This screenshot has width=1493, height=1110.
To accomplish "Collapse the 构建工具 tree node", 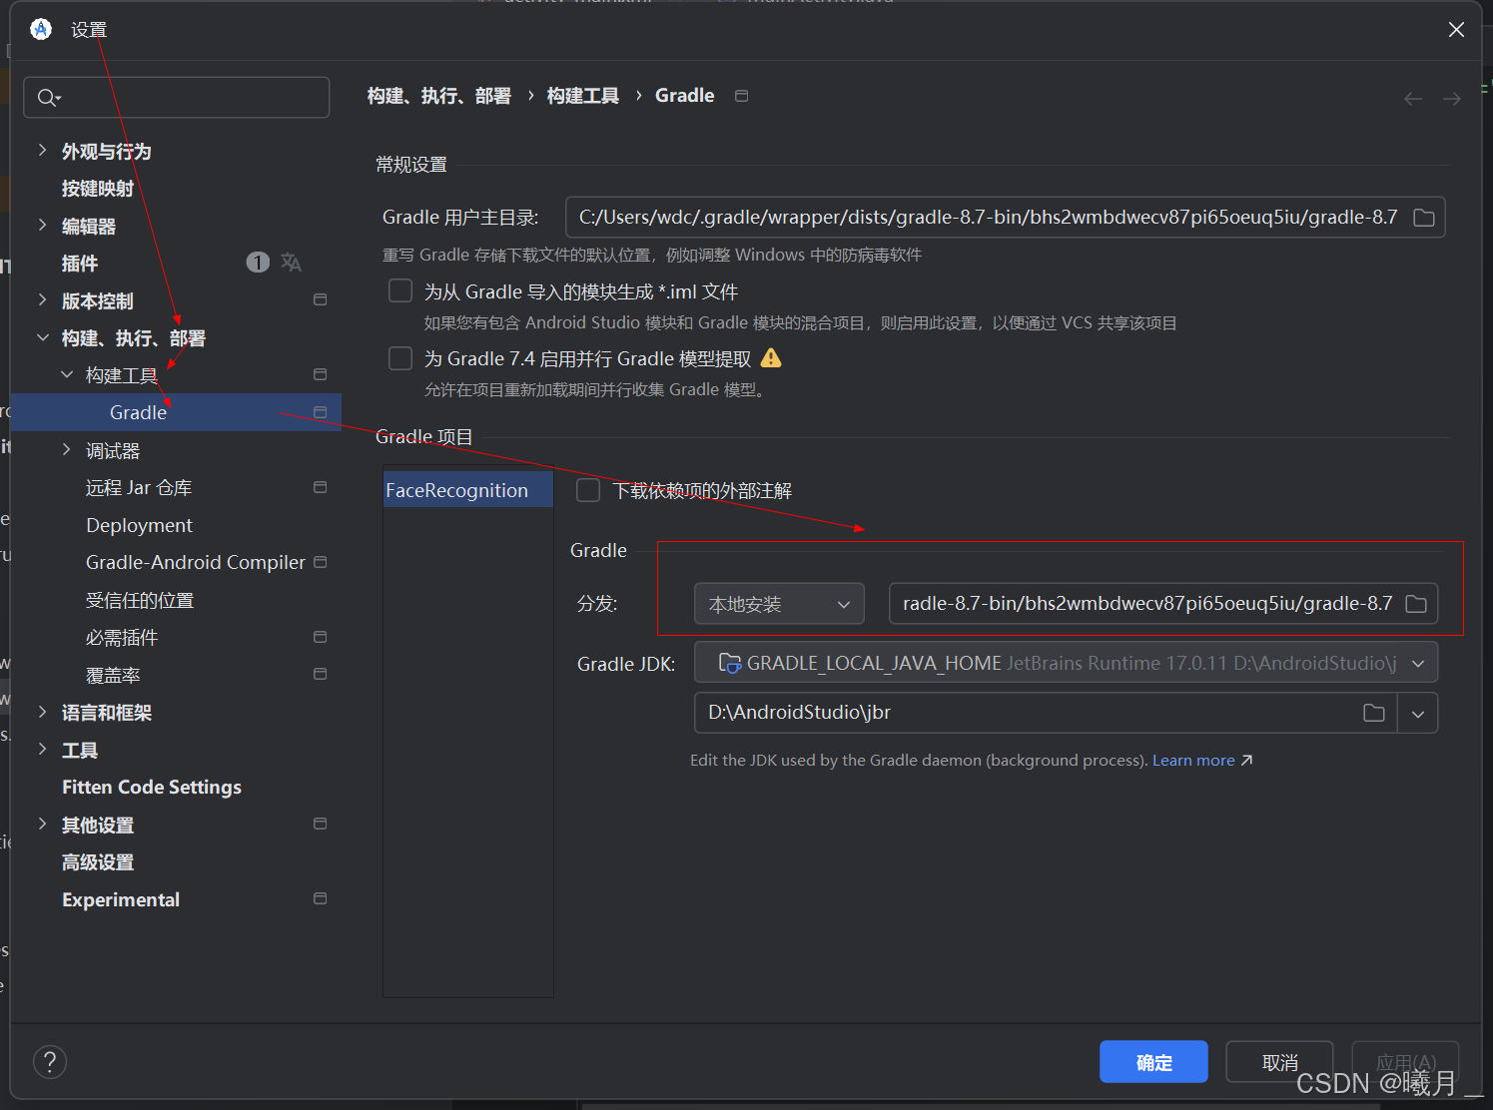I will pos(66,374).
